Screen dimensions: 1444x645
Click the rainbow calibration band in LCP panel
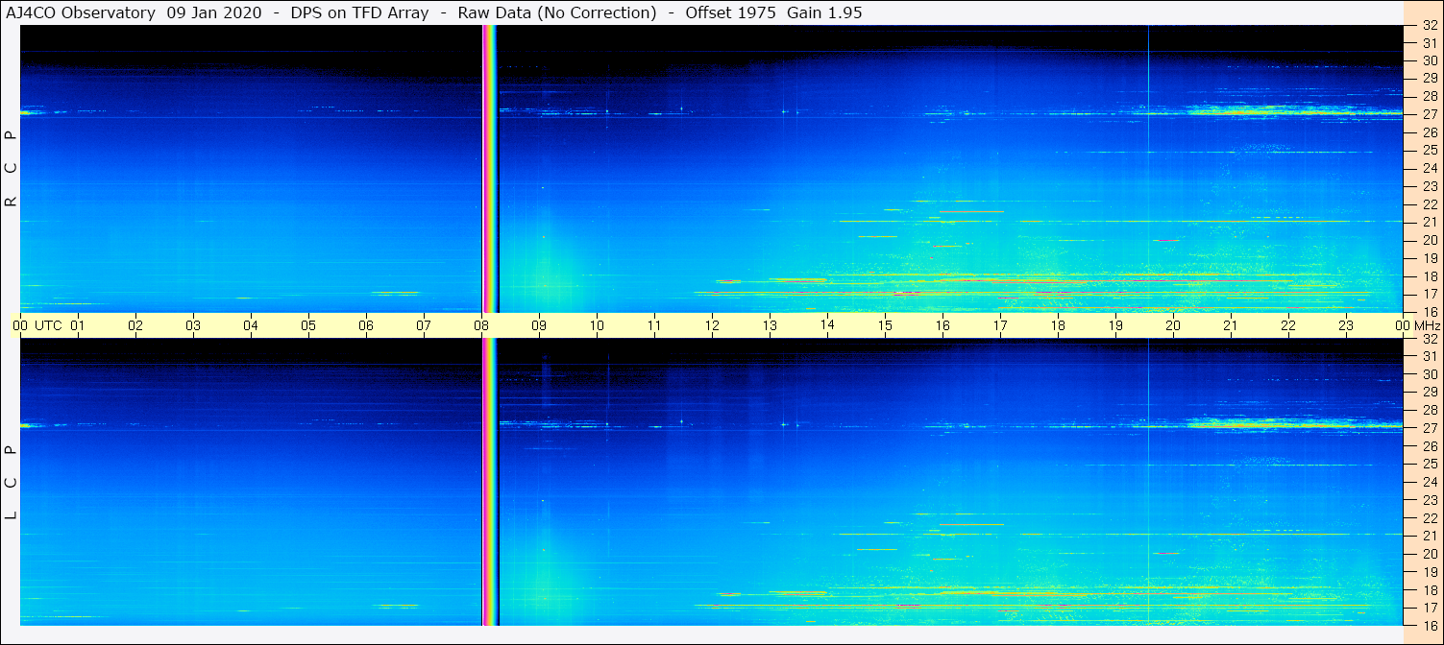(x=489, y=480)
